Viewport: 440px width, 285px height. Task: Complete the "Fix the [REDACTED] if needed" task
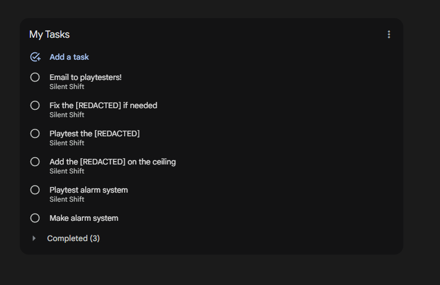tap(35, 105)
